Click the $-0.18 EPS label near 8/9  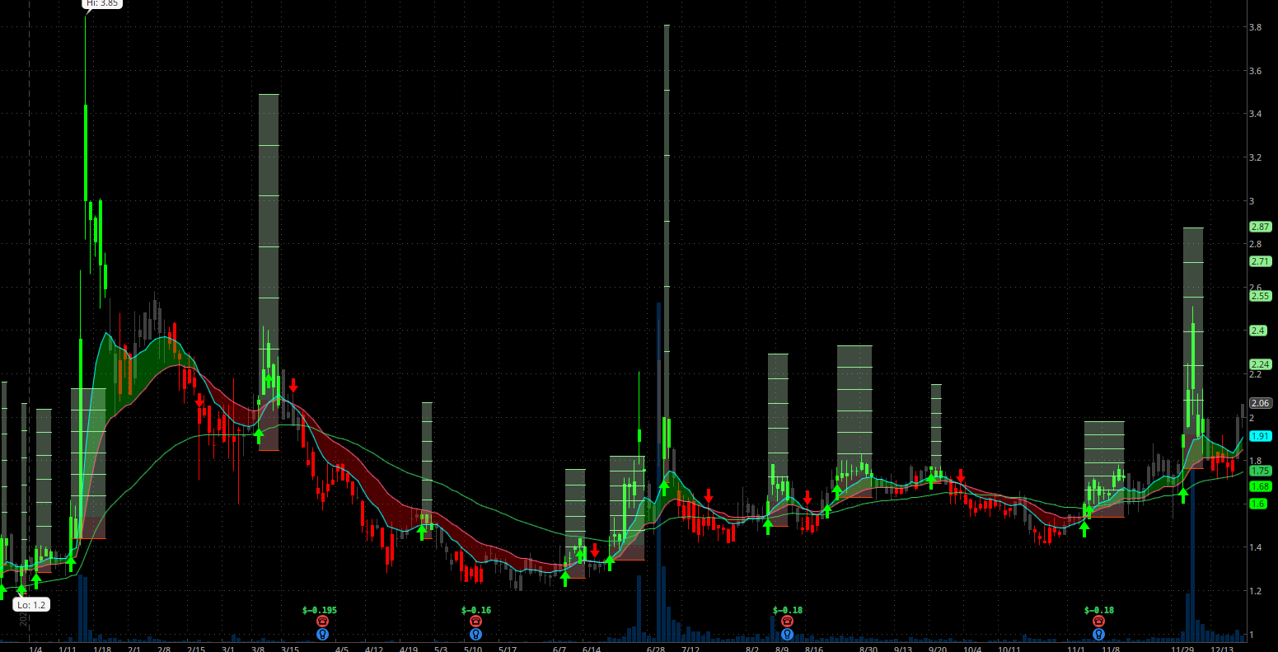click(788, 610)
